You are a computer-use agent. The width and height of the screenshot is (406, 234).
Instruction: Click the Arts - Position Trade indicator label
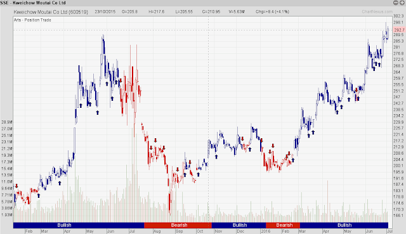click(32, 20)
